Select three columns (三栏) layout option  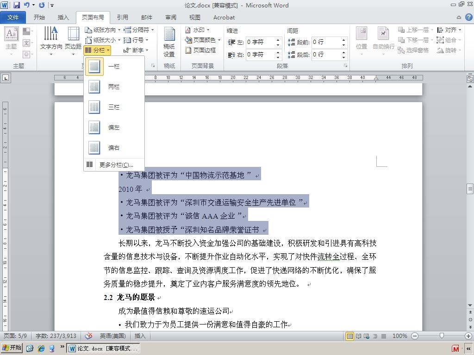pyautogui.click(x=114, y=107)
